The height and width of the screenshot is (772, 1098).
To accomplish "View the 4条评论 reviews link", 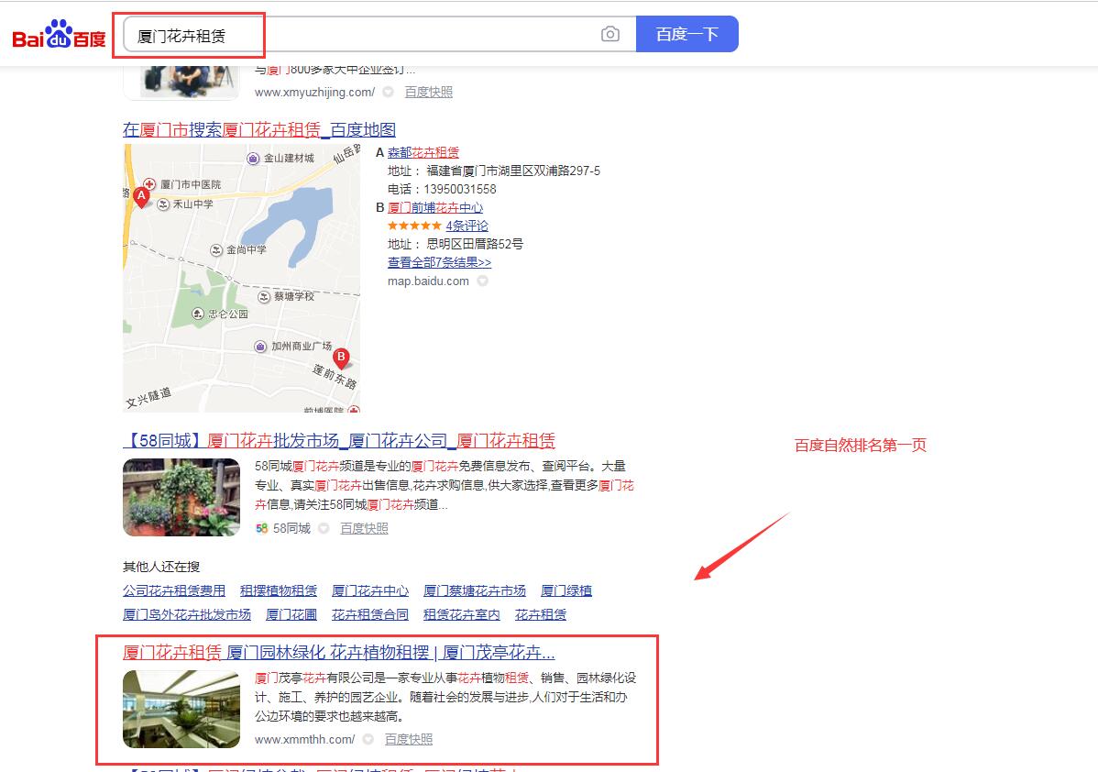I will coord(467,226).
